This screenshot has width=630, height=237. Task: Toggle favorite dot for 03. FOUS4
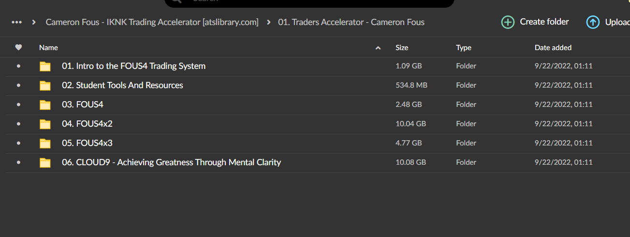pos(18,105)
